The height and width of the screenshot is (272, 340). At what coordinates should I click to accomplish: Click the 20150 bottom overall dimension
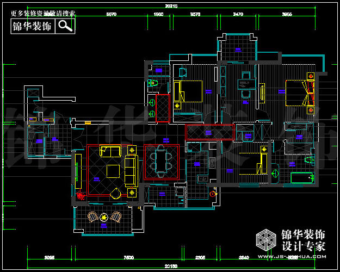170,267
